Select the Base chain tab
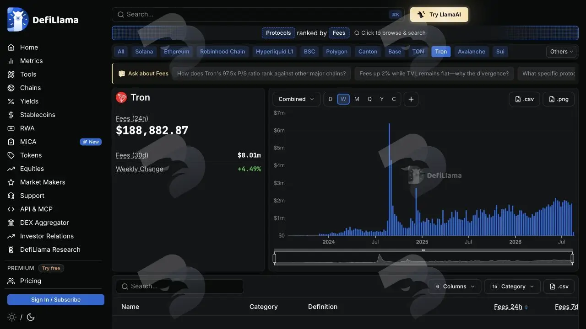The image size is (586, 329). (395, 52)
